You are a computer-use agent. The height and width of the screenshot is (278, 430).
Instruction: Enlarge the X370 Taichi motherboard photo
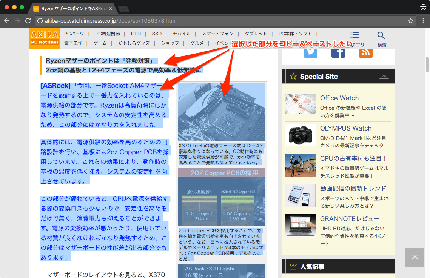[x=221, y=112]
